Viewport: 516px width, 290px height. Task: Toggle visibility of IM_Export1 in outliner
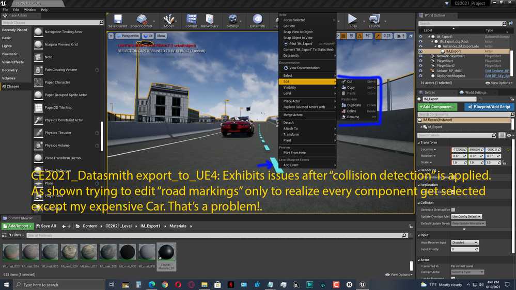point(420,37)
